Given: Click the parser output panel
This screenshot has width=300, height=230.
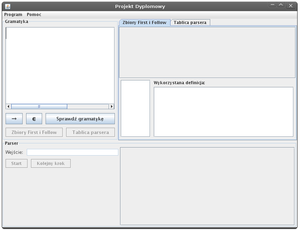Looking at the screenshot, I should [x=207, y=186].
